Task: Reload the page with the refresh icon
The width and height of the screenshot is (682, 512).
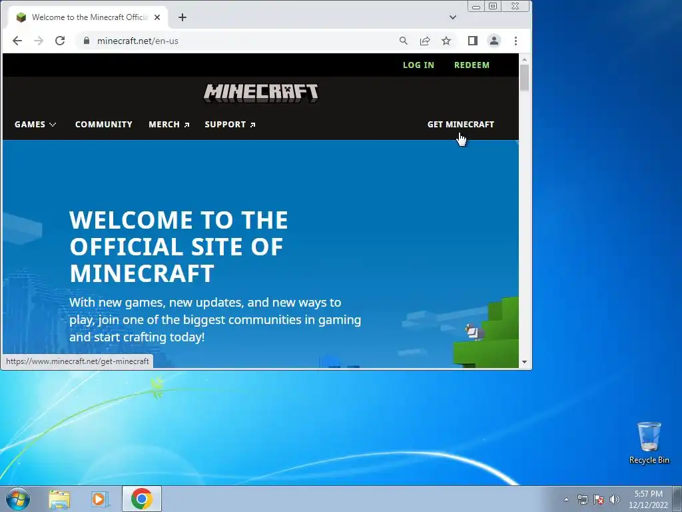Action: pos(60,41)
